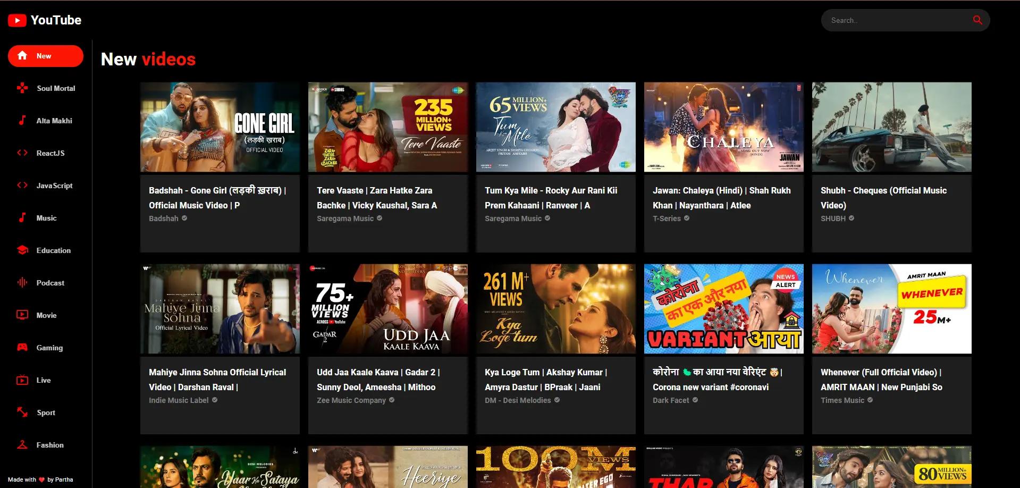Screen dimensions: 1020x488
Task: Open Whenever (Full Official Video) title
Action: click(881, 380)
